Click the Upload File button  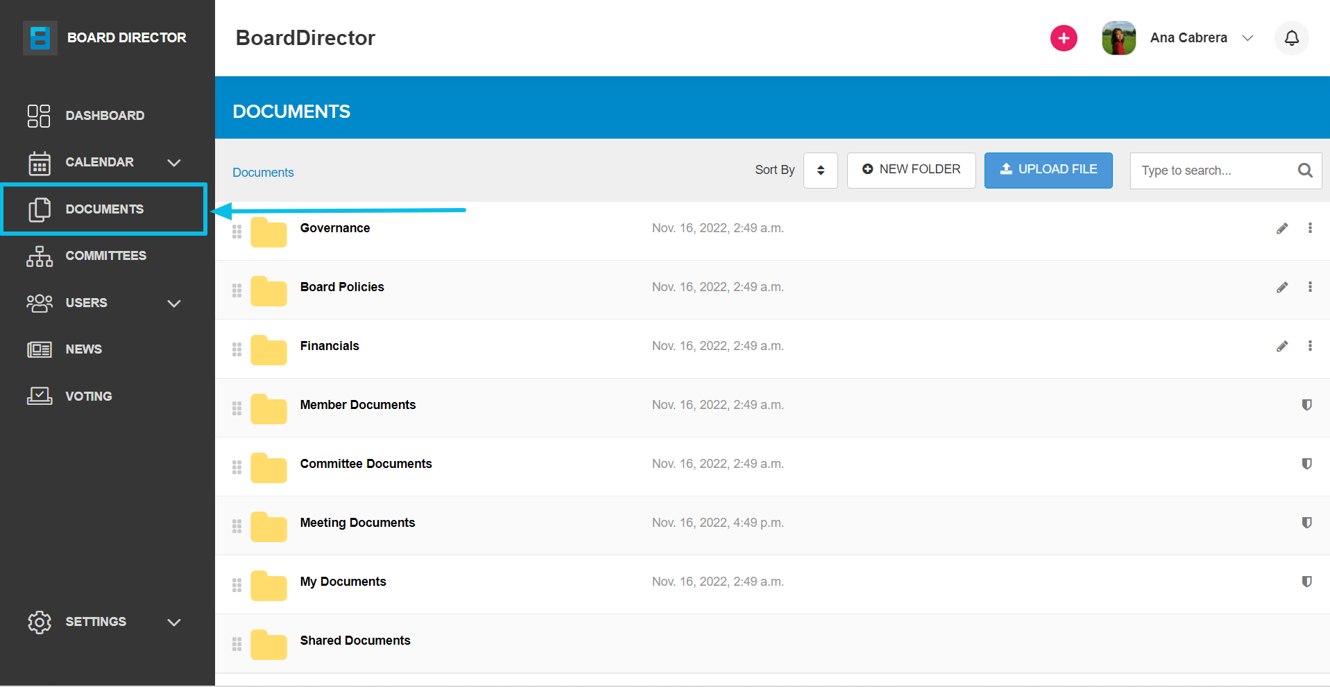coord(1048,171)
